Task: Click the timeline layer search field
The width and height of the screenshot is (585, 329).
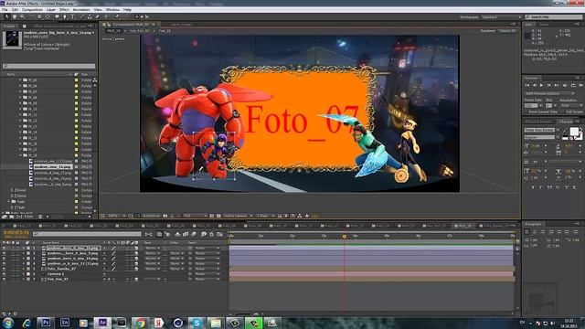Action: 87,234
